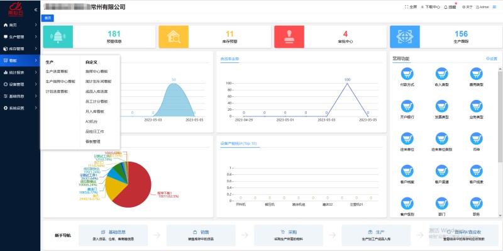Click 采购 step in 新手导航
Screen dimensions: 503x251
tap(289, 235)
